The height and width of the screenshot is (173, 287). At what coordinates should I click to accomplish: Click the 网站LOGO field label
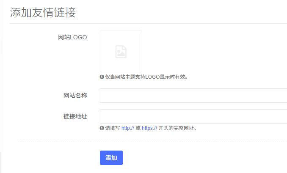pyautogui.click(x=72, y=37)
